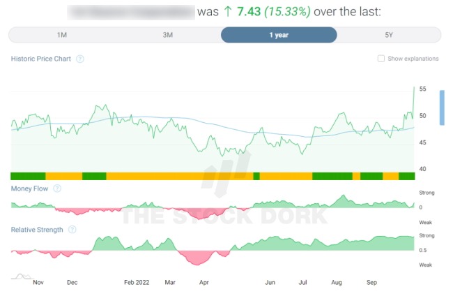Viewport: 453px width, 303px height.
Task: Enable the Show explanations checkbox
Action: coord(381,59)
